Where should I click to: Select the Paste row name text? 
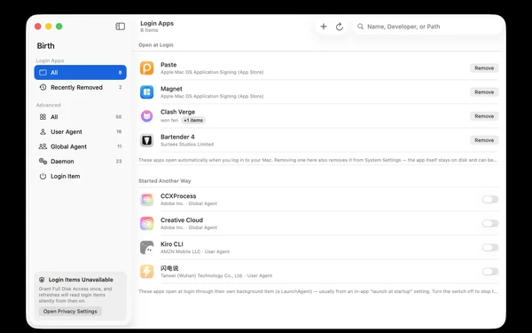[168, 65]
